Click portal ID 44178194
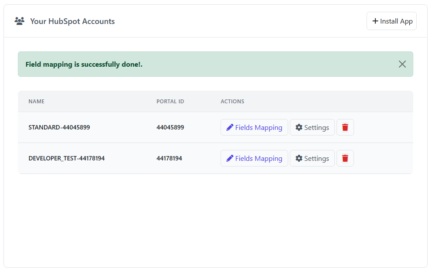This screenshot has height=272, width=432. tap(169, 158)
